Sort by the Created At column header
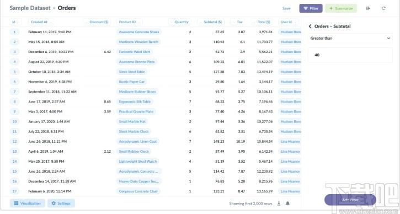The image size is (400, 214). click(39, 22)
